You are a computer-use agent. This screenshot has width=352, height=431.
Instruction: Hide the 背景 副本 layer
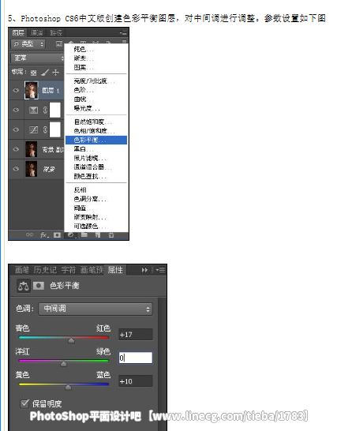point(16,149)
